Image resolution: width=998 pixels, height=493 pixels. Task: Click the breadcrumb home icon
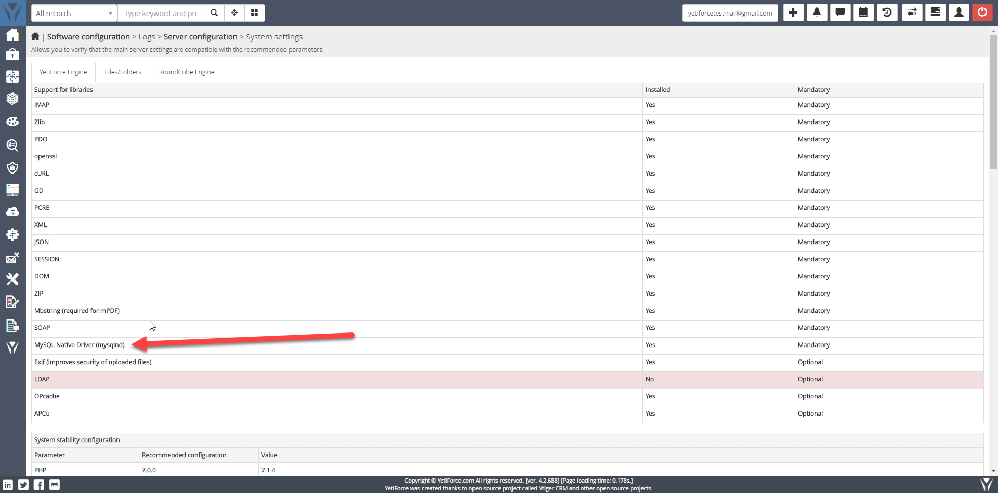35,36
